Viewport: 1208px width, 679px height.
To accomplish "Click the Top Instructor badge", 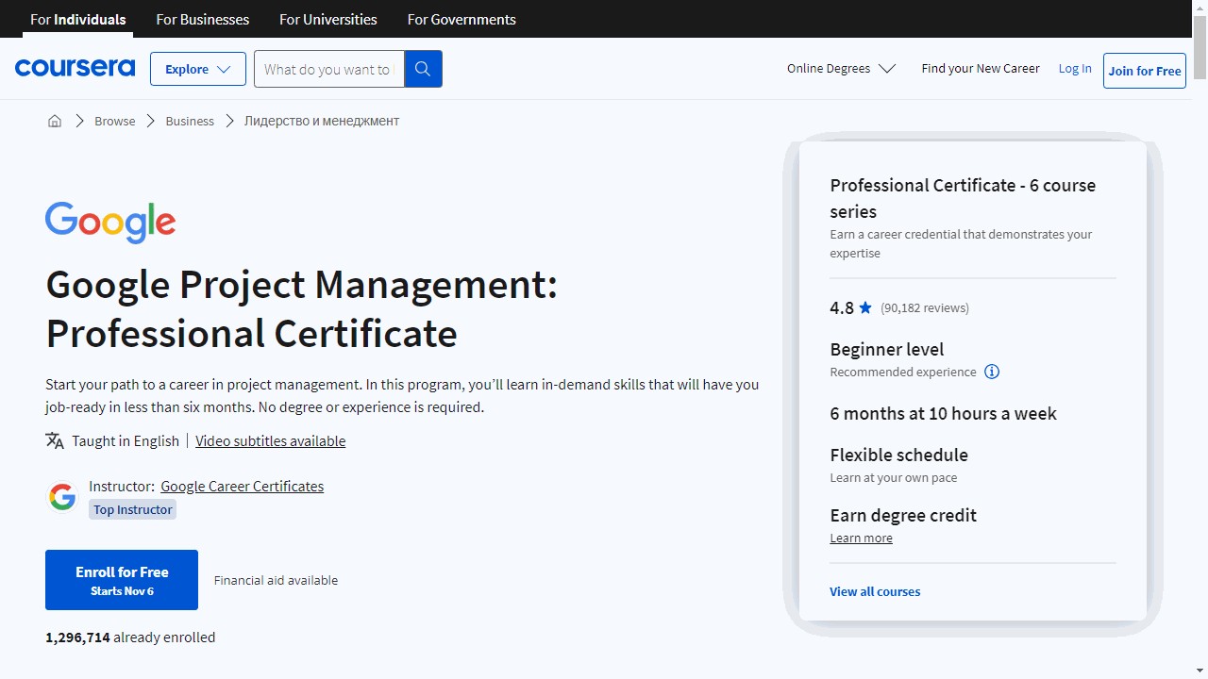I will click(x=133, y=509).
